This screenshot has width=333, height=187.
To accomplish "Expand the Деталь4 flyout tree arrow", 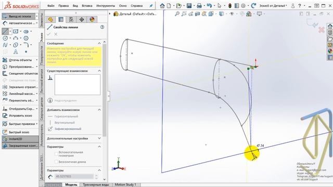I will click(110, 14).
